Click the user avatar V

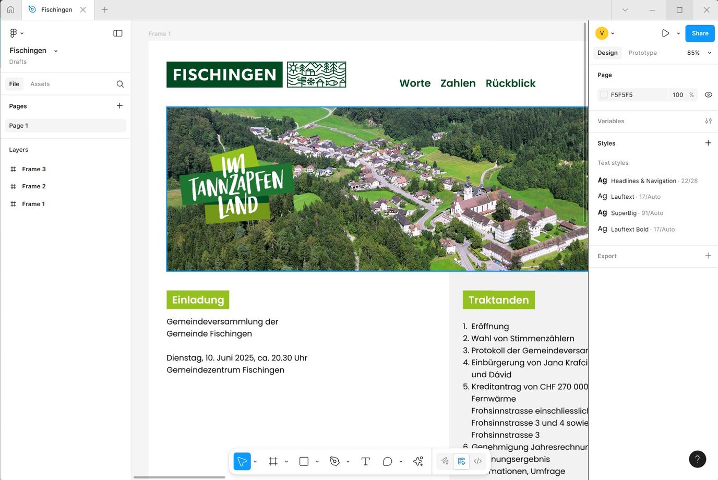coord(602,33)
